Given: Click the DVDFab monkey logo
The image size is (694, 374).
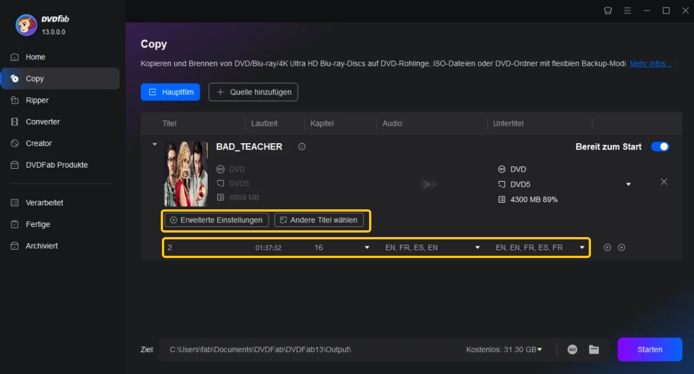Looking at the screenshot, I should coord(26,25).
